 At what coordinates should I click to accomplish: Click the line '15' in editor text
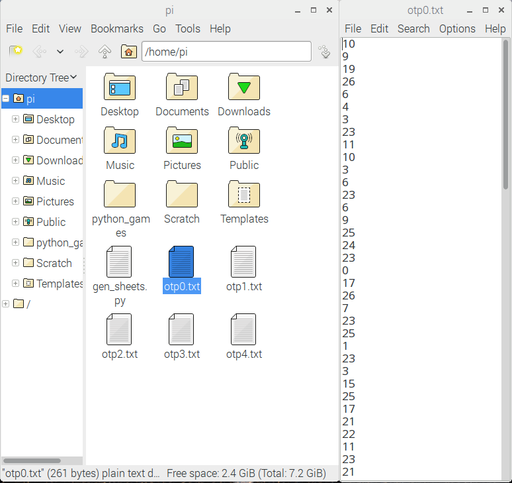349,384
